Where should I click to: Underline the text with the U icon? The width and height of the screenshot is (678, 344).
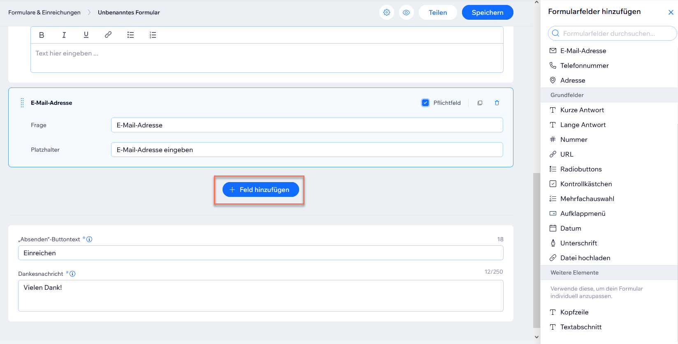pyautogui.click(x=86, y=35)
